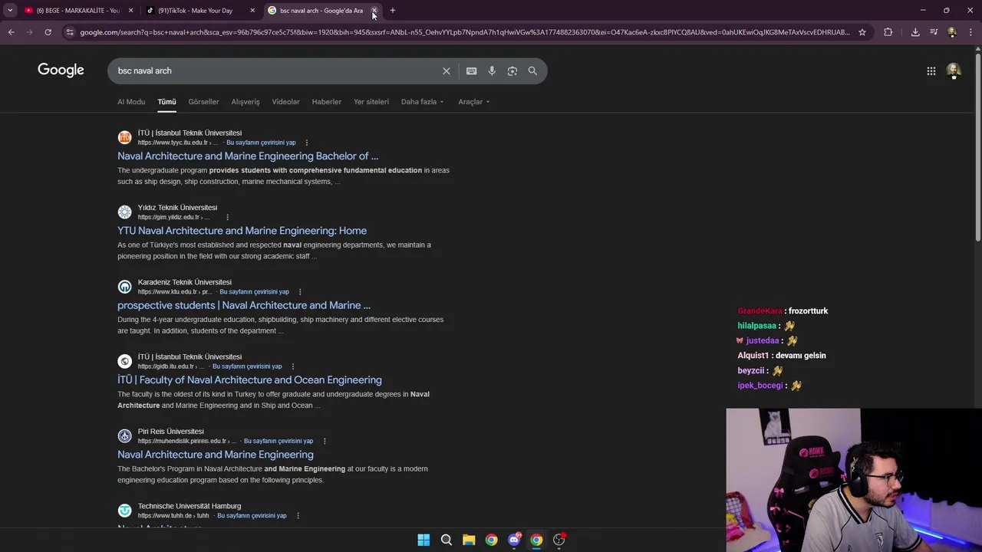982x552 pixels.
Task: Click into the Google search box
Action: point(276,71)
